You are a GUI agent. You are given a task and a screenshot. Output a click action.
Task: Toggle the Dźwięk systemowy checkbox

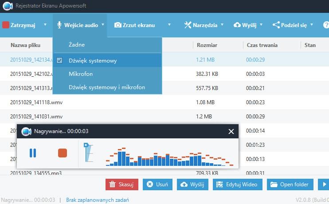click(x=60, y=61)
